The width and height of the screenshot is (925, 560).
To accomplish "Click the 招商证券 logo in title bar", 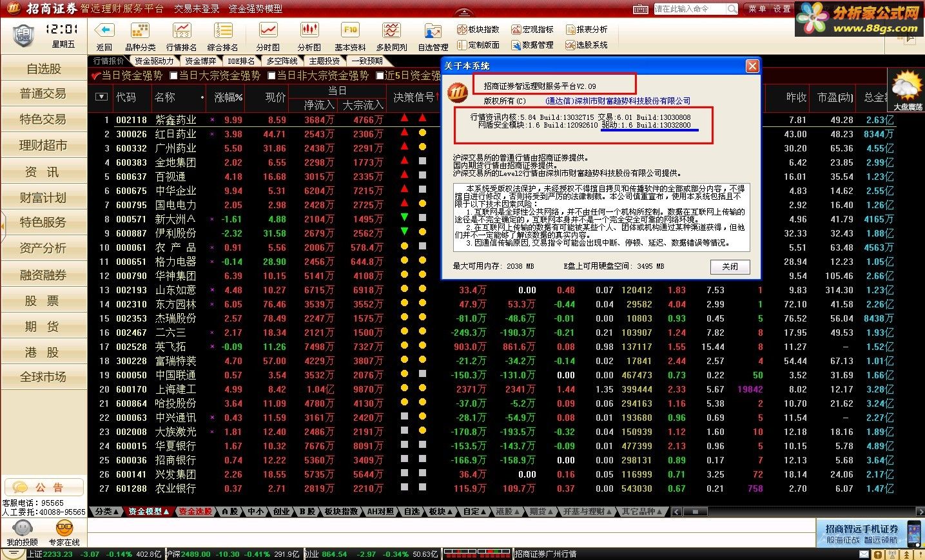I will click(x=14, y=8).
